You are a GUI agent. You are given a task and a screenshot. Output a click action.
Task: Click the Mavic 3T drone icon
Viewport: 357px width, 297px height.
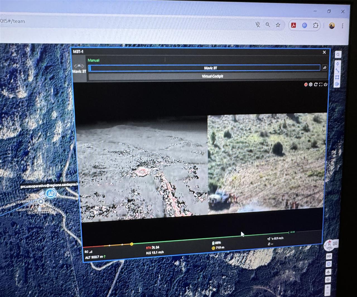point(79,66)
